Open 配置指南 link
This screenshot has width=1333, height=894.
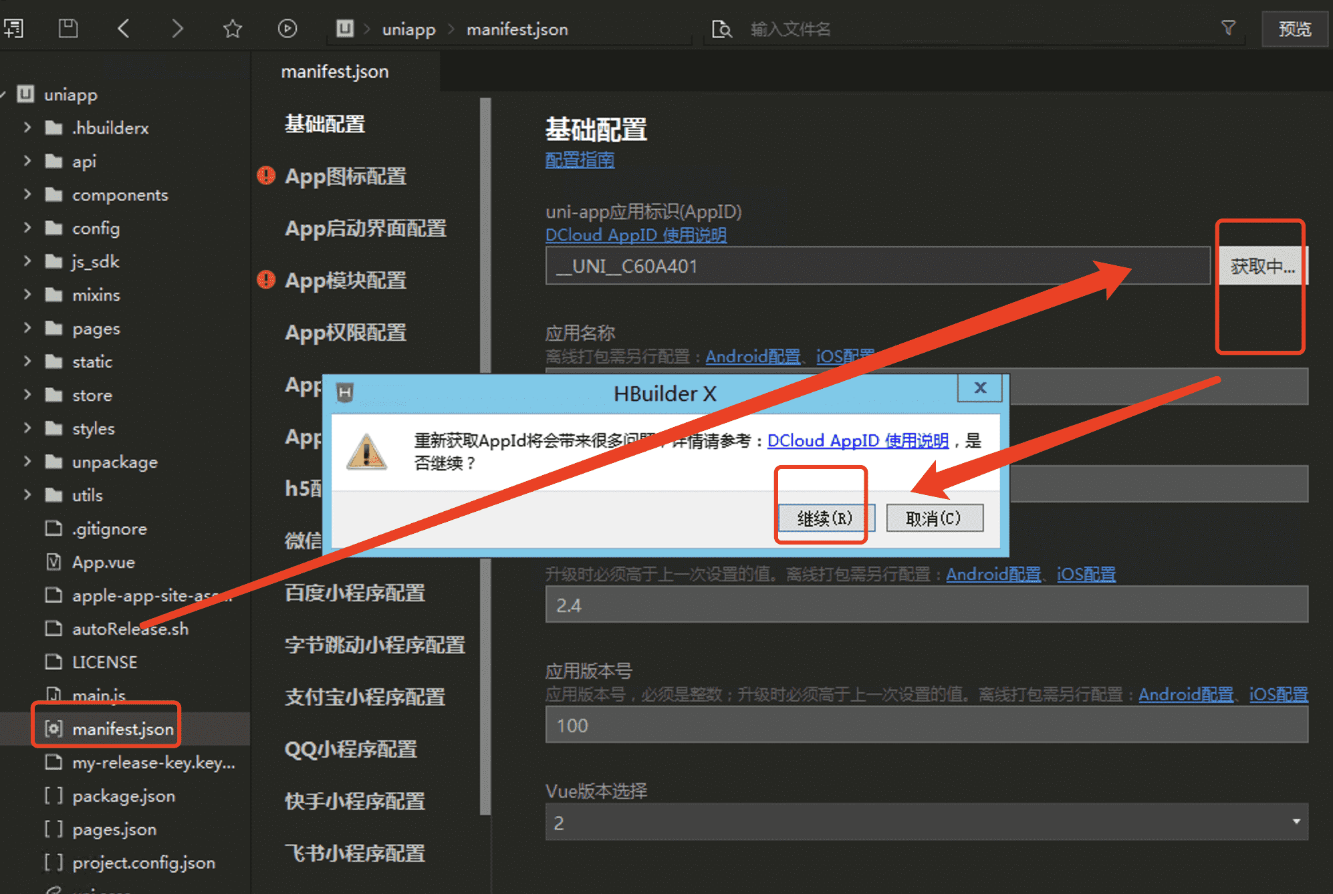pos(580,160)
